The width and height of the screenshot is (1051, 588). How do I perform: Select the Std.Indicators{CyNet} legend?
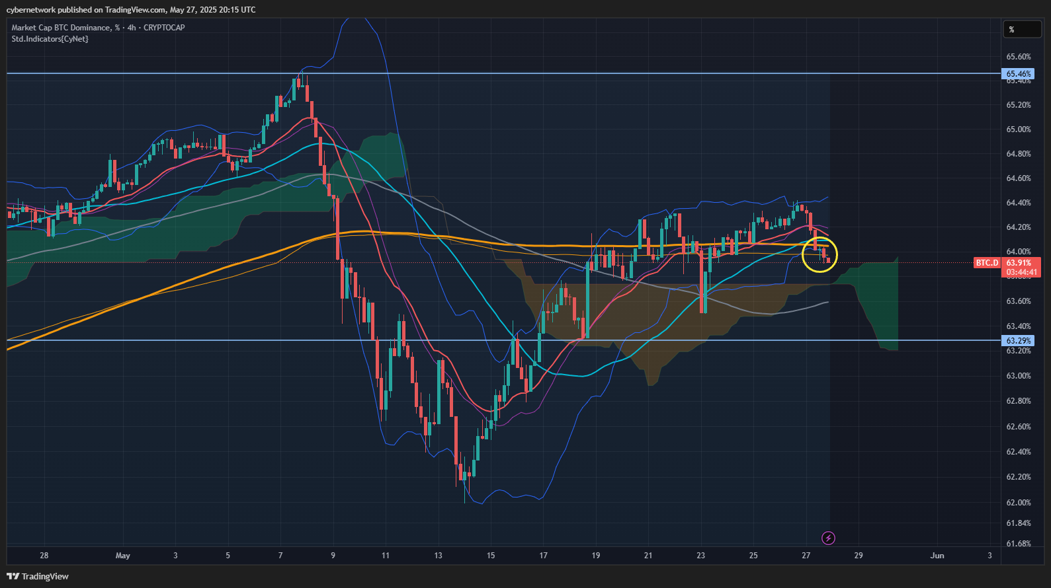point(50,39)
